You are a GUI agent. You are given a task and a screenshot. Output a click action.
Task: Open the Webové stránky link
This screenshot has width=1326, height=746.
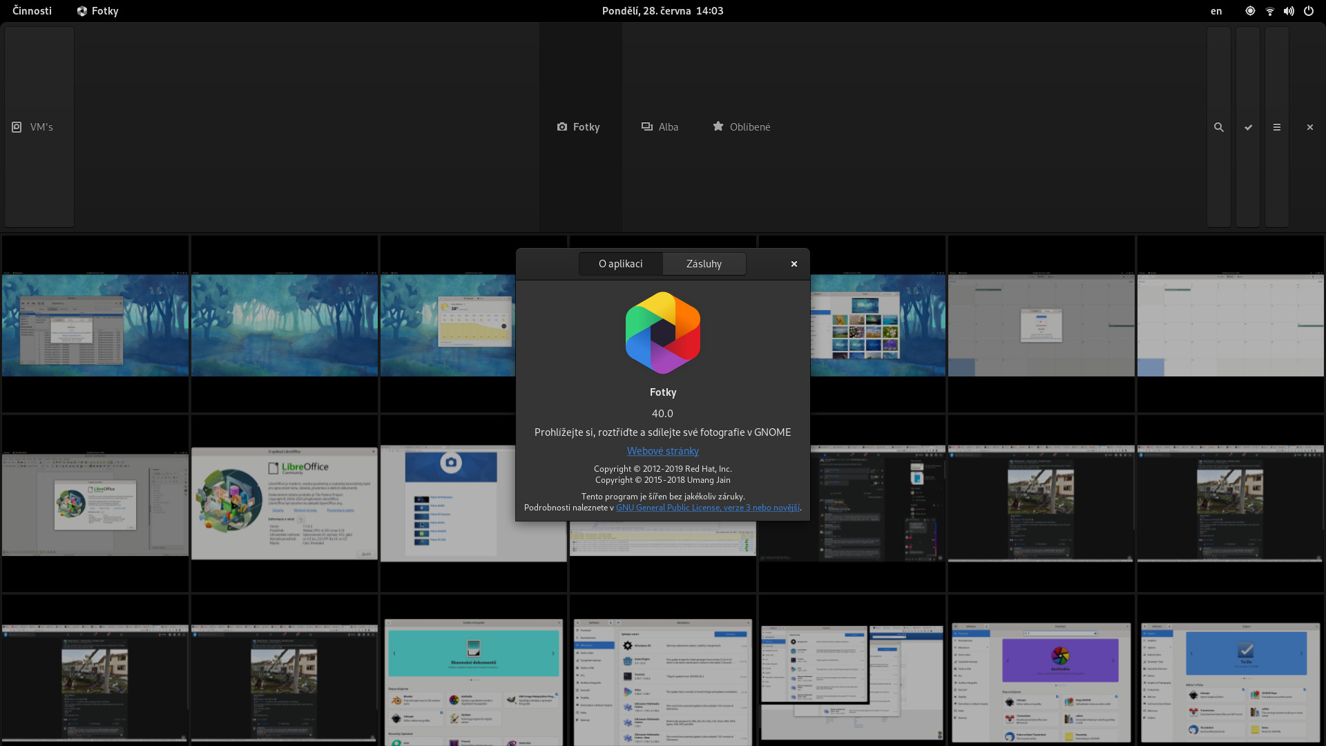click(x=663, y=451)
